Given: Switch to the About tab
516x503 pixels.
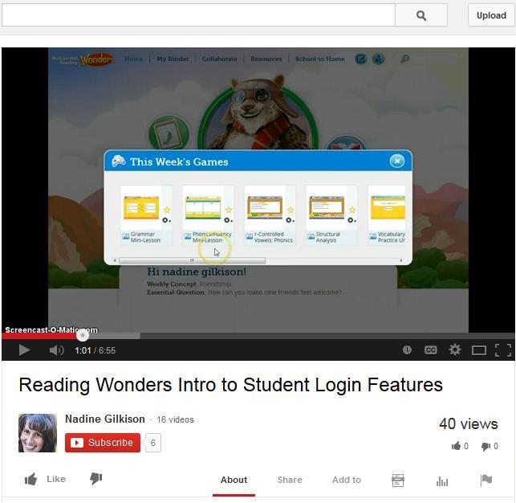Looking at the screenshot, I should click(x=234, y=480).
